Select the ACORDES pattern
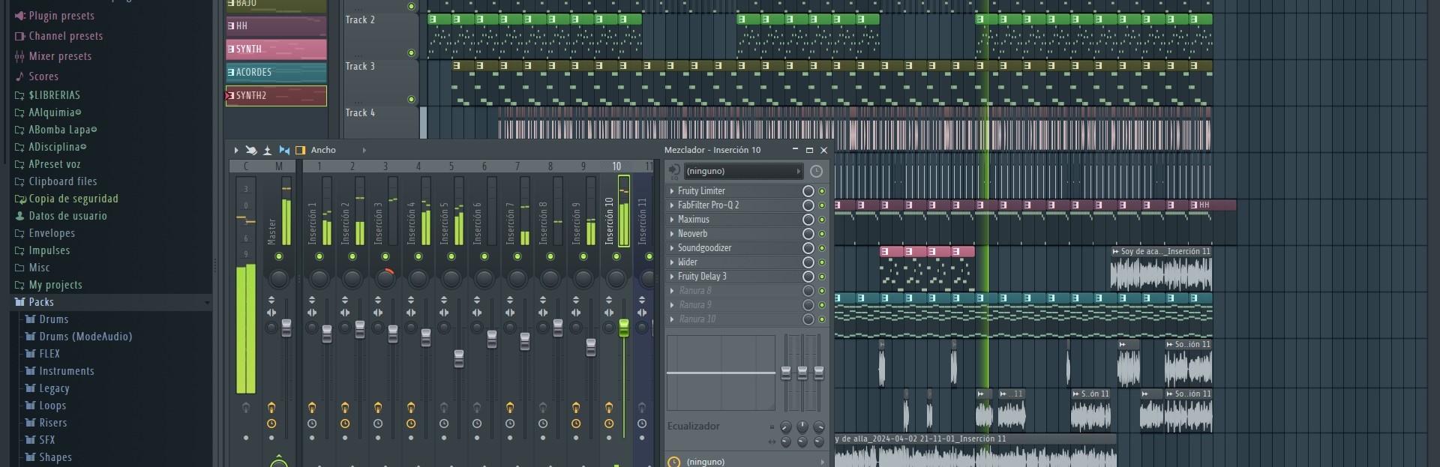 coord(276,73)
